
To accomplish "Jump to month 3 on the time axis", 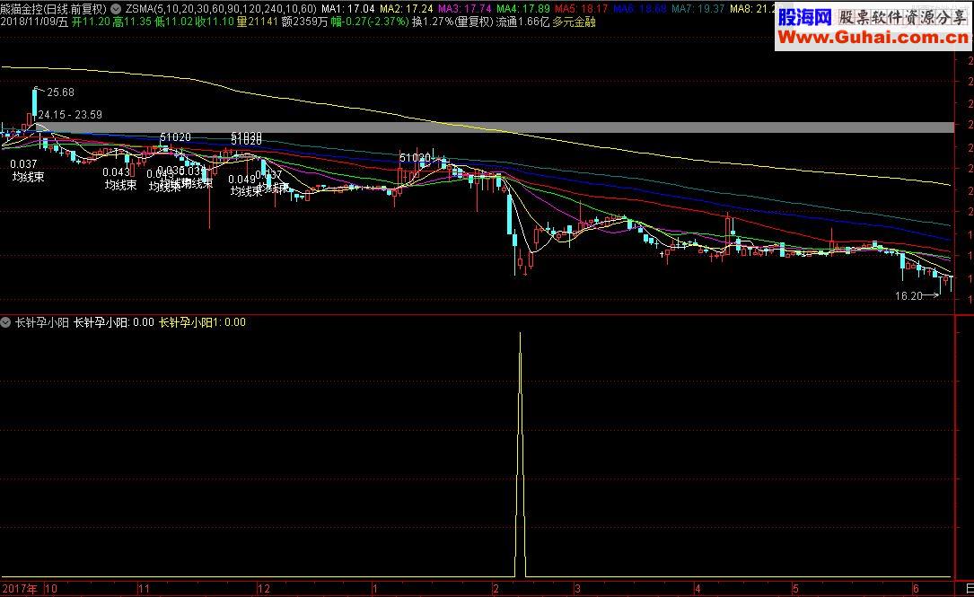I will click(577, 588).
